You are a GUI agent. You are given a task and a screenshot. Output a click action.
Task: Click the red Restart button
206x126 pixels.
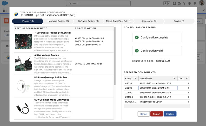pos(157,114)
